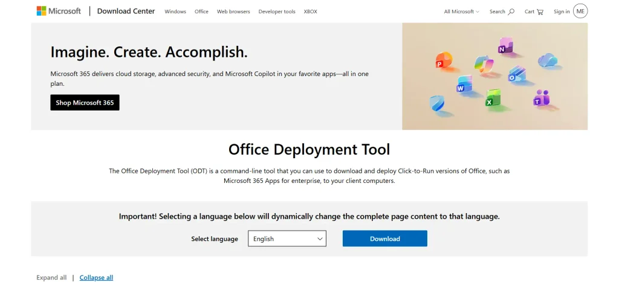Click the Expand all link
Viewport: 619px width, 282px height.
point(51,278)
